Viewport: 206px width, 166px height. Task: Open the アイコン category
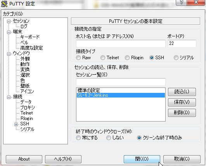coord(27,91)
